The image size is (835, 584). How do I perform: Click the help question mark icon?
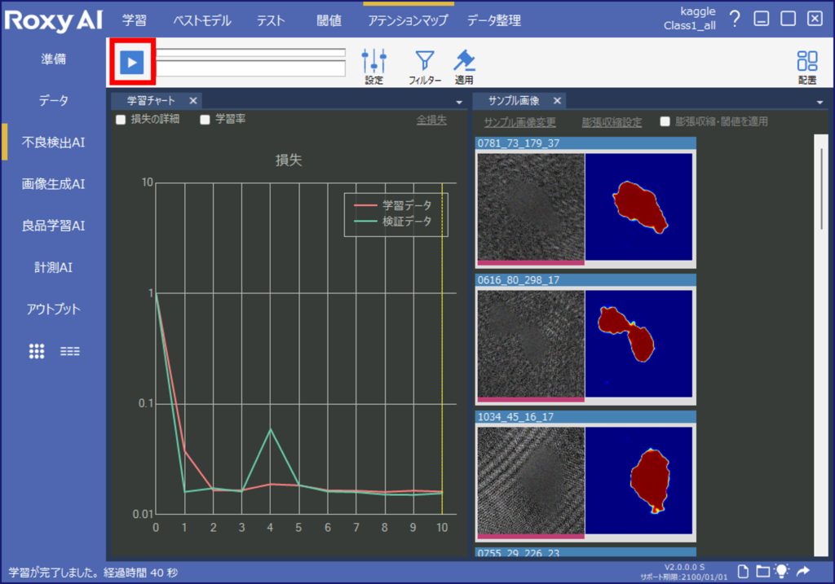[735, 20]
